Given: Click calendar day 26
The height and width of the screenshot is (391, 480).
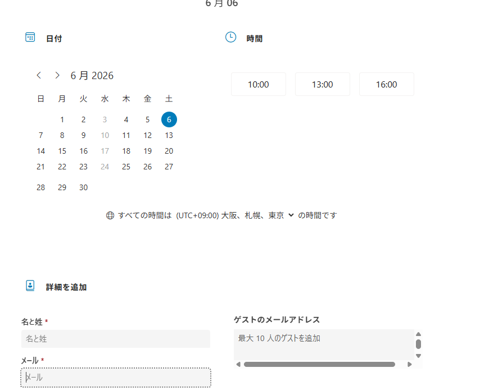Looking at the screenshot, I should pyautogui.click(x=148, y=167).
